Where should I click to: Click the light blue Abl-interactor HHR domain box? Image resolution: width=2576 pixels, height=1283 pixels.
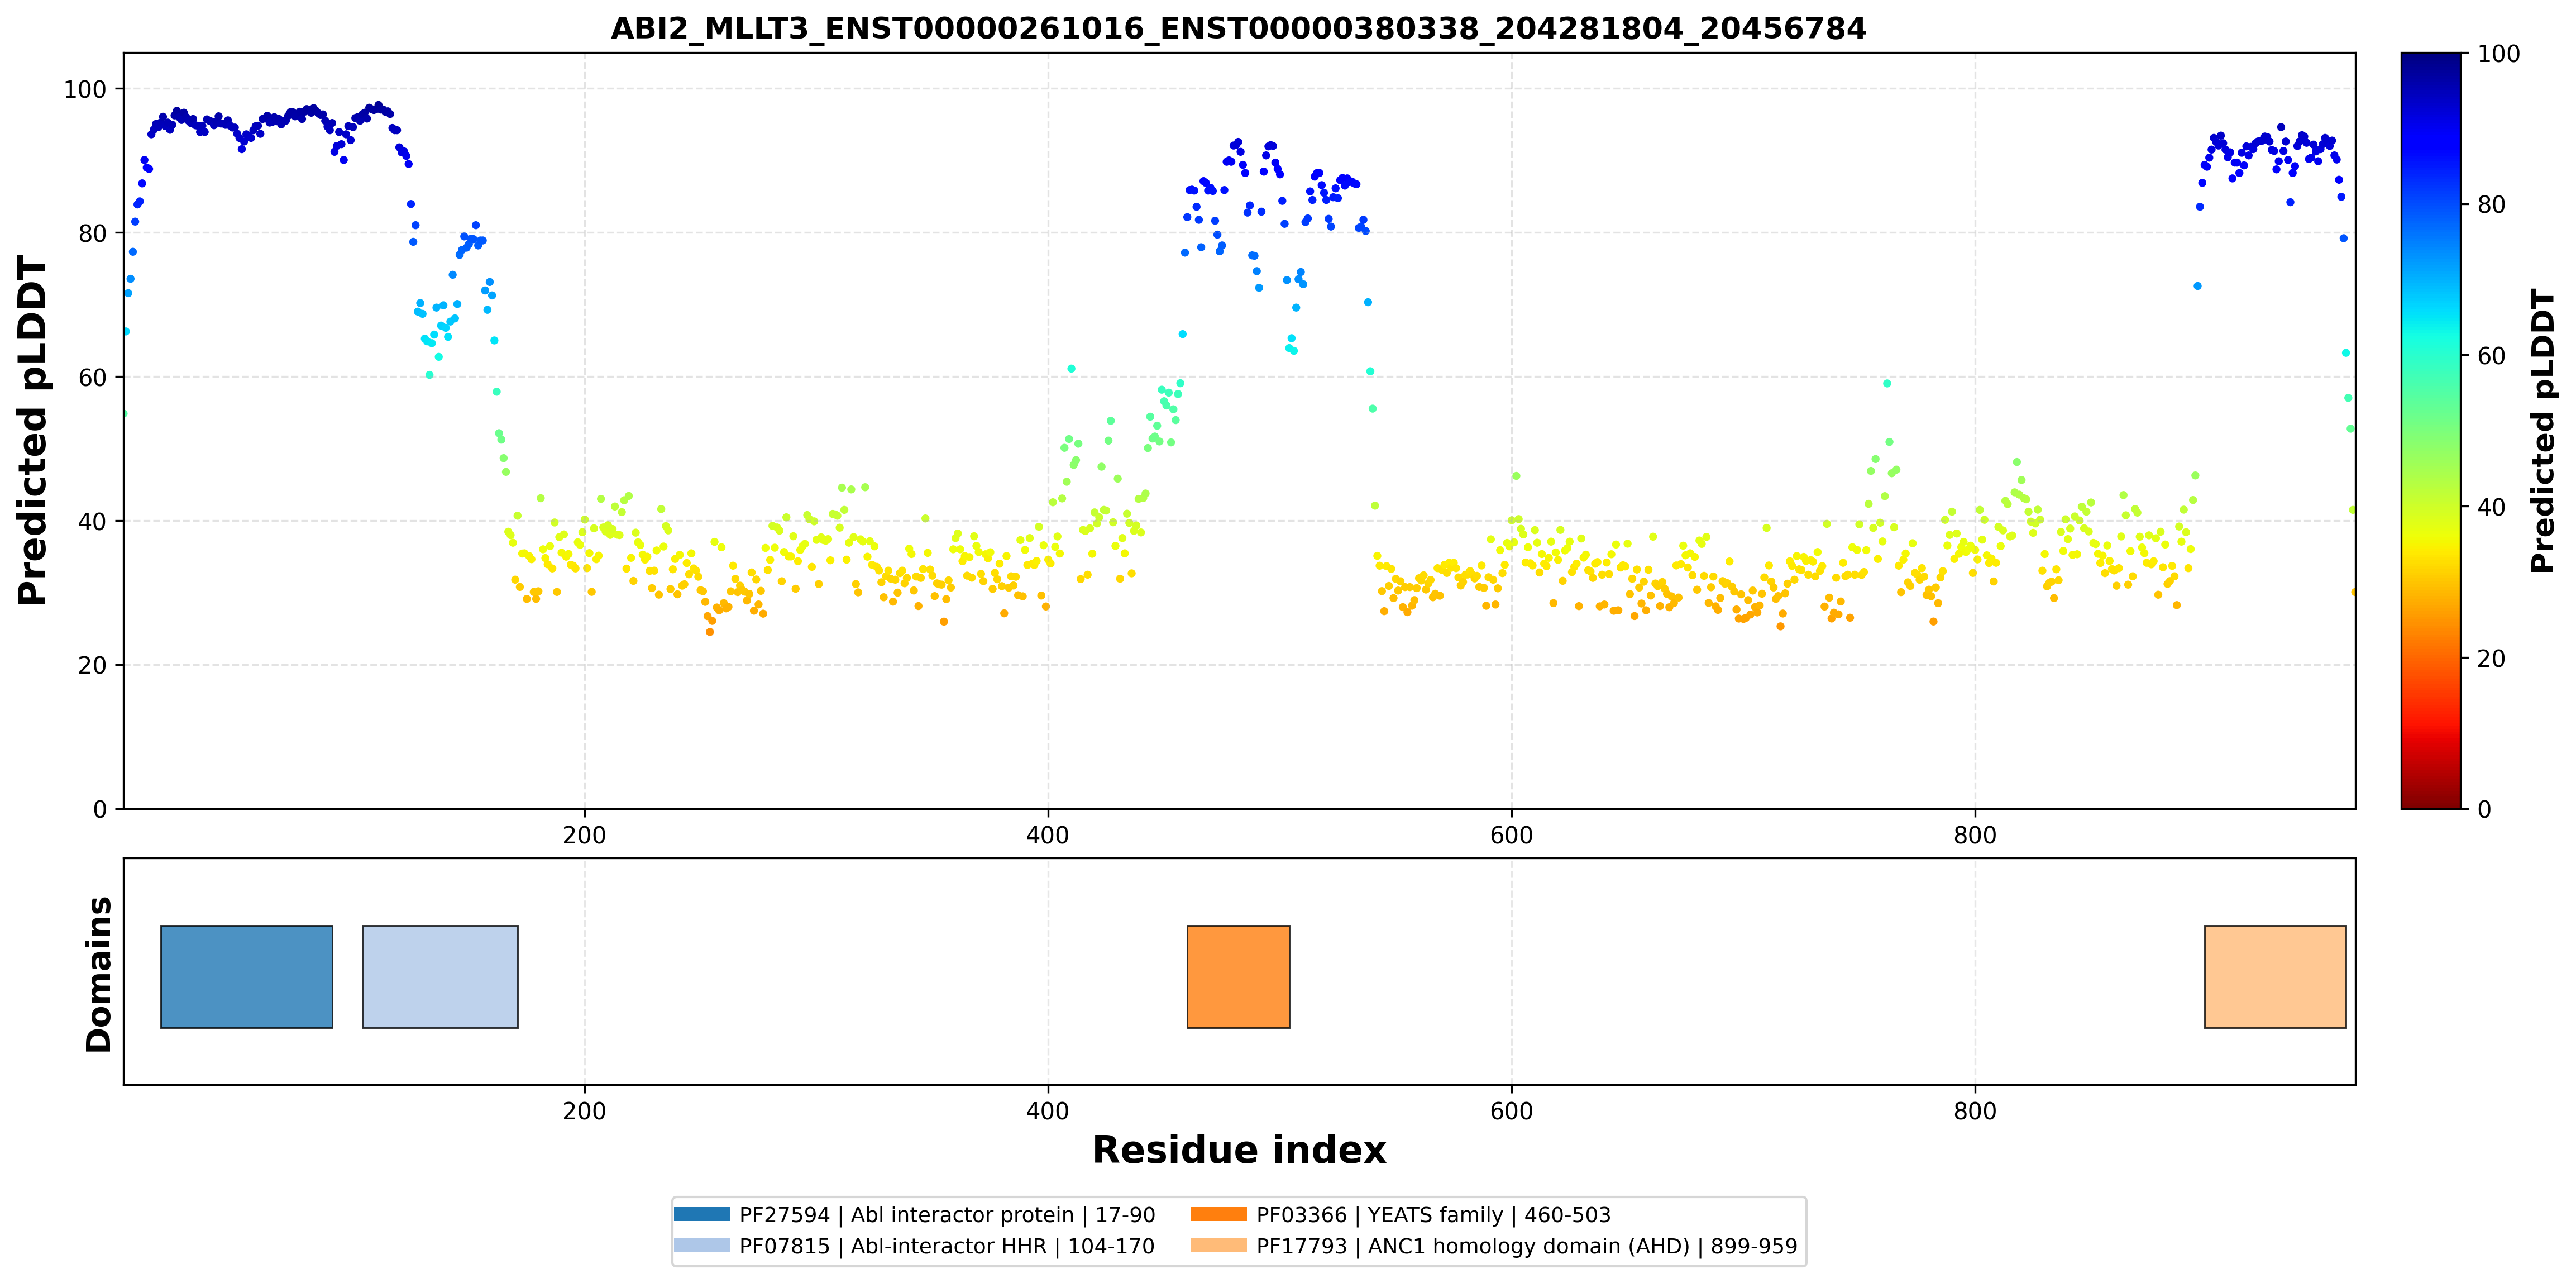pyautogui.click(x=440, y=976)
